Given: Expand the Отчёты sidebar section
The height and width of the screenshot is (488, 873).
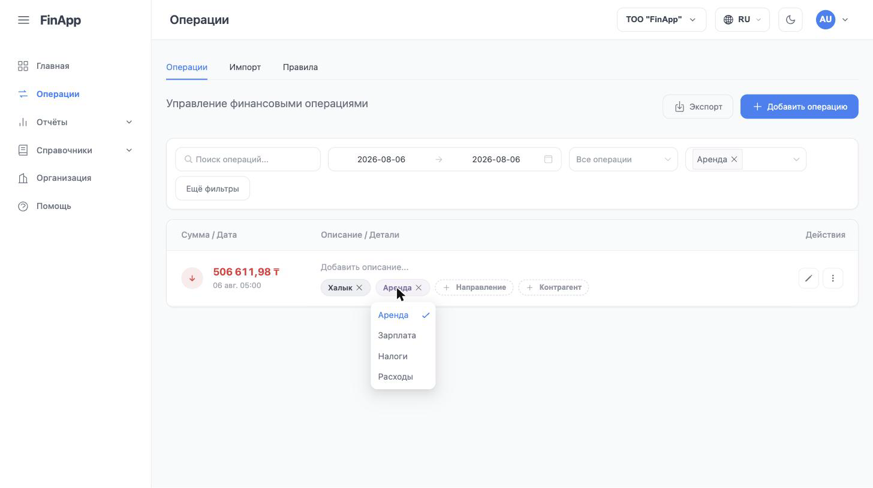Looking at the screenshot, I should coord(76,122).
